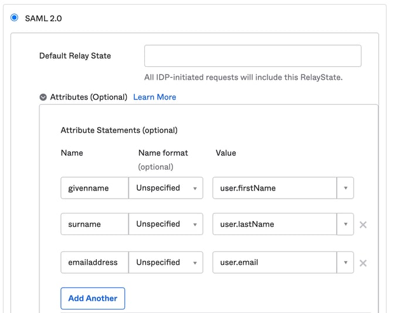Viewport: 393px width, 313px height.
Task: Click the Attributes (Optional) heading text
Action: tap(89, 97)
